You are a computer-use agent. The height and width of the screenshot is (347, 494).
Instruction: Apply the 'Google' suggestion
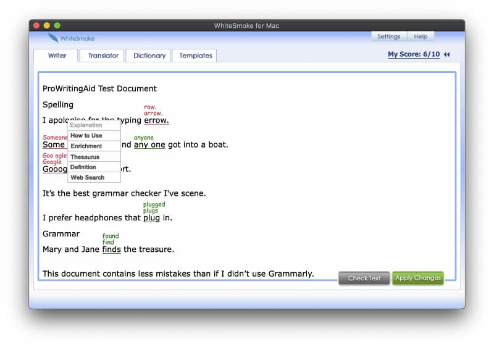pyautogui.click(x=52, y=162)
